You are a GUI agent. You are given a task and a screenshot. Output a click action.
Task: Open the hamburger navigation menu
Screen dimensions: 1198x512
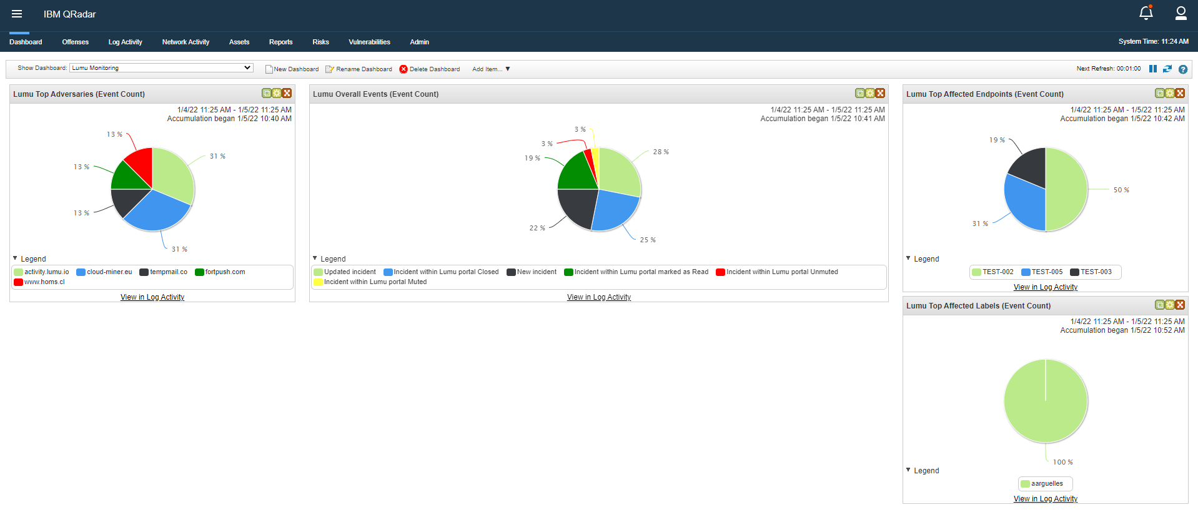[17, 14]
